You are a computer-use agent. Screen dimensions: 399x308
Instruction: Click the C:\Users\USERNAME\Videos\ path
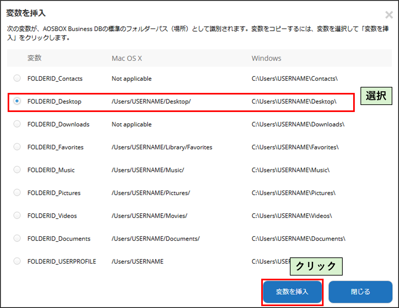[x=292, y=216]
